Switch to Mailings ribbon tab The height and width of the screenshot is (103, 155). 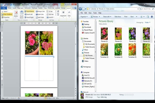34,8
